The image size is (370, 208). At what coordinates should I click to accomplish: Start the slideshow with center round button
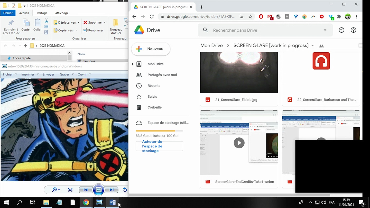[x=98, y=190]
